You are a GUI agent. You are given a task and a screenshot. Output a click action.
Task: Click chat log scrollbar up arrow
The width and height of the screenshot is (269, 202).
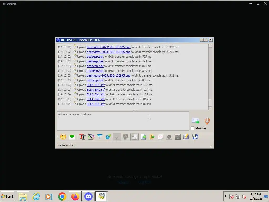click(210, 46)
